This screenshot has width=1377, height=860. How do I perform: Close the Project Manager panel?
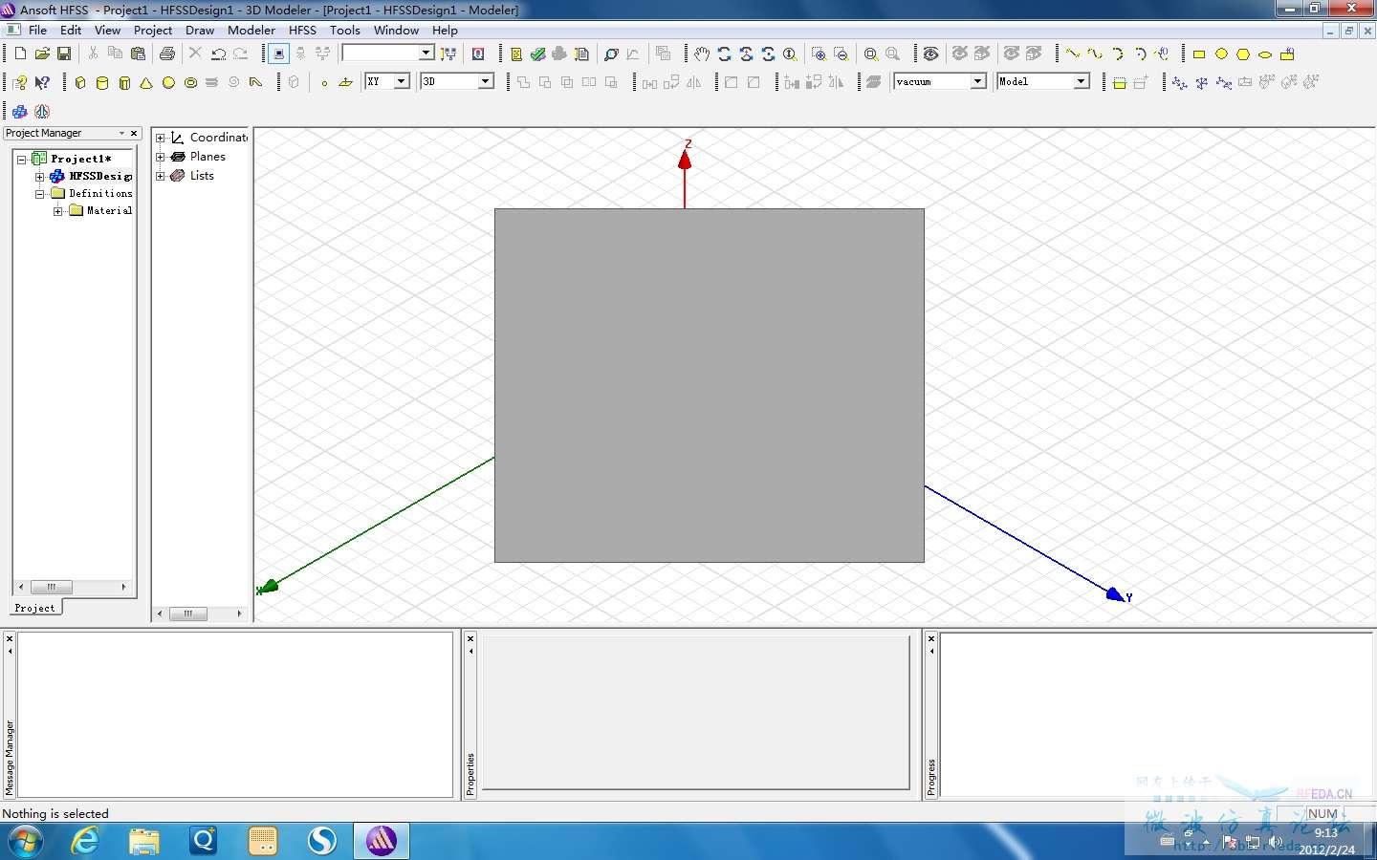point(134,134)
